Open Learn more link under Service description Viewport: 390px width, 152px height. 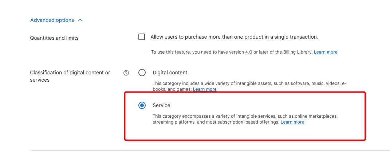pos(292,122)
